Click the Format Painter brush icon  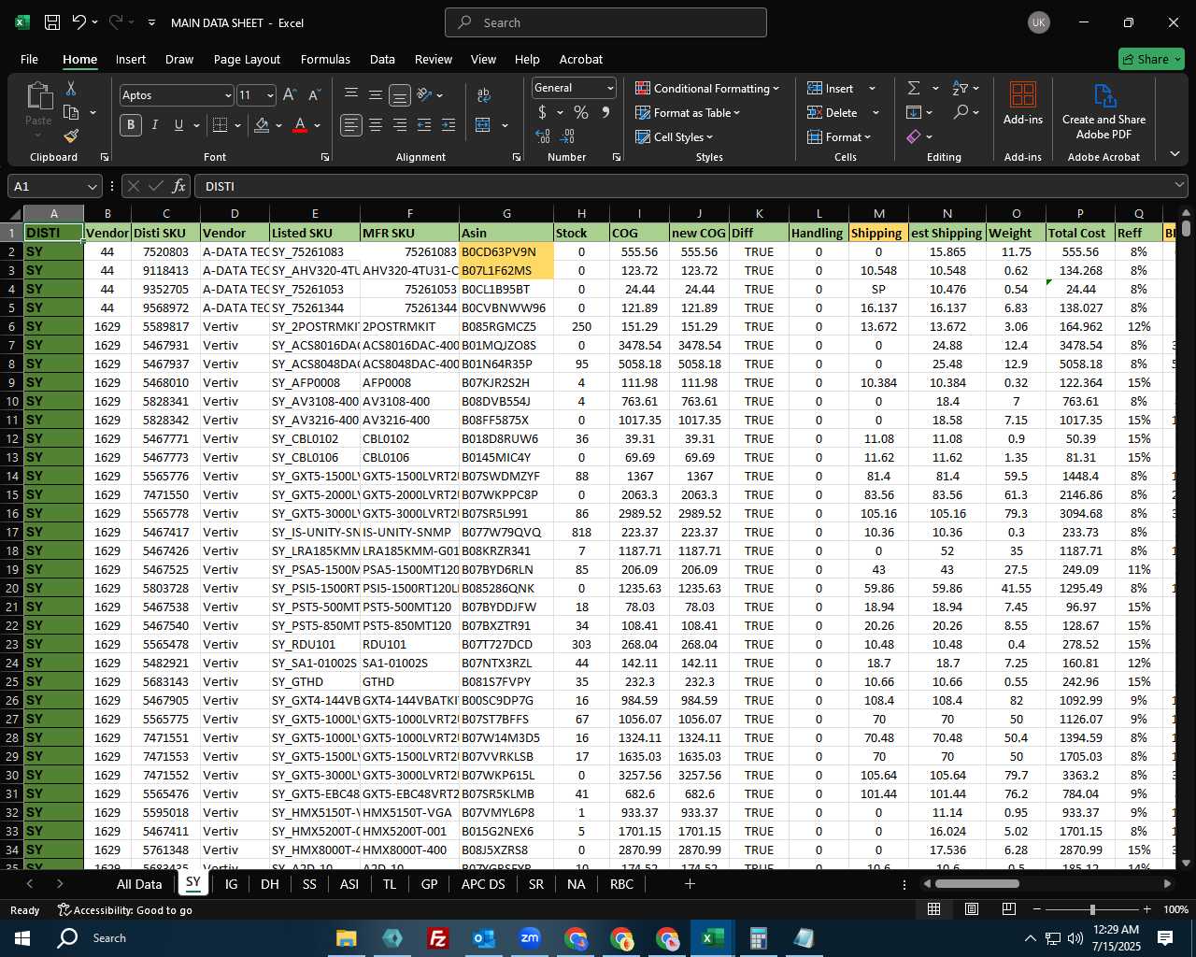(71, 136)
